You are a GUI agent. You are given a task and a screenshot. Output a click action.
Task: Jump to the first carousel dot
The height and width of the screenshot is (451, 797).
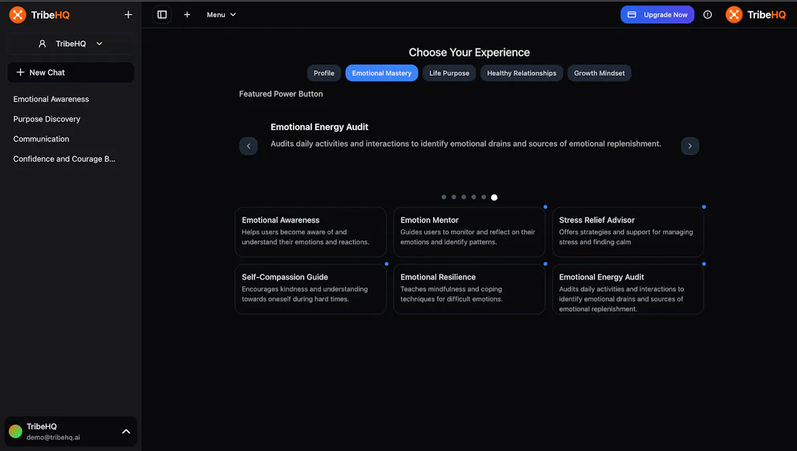444,197
